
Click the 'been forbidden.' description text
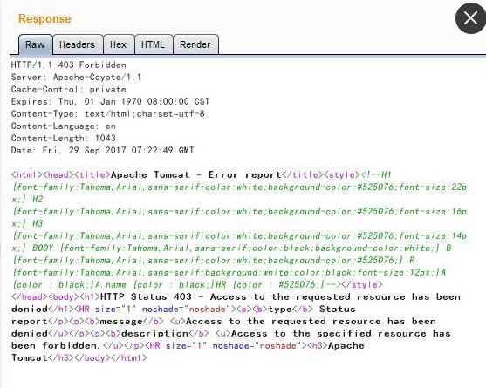[x=56, y=345]
